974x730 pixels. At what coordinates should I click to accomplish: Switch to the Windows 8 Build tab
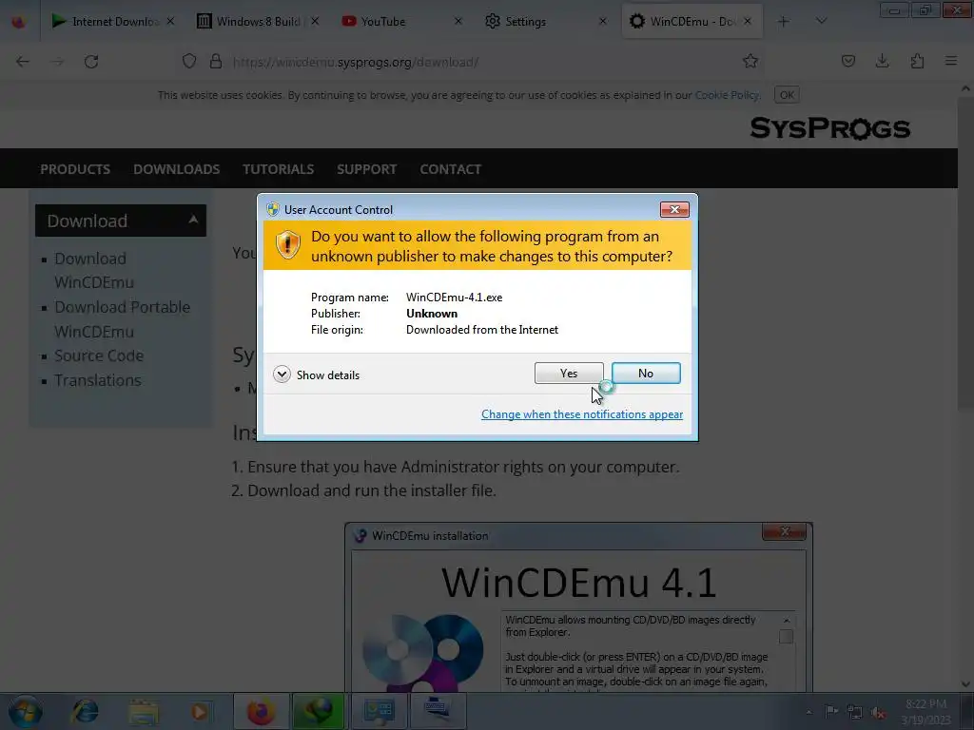pyautogui.click(x=258, y=21)
